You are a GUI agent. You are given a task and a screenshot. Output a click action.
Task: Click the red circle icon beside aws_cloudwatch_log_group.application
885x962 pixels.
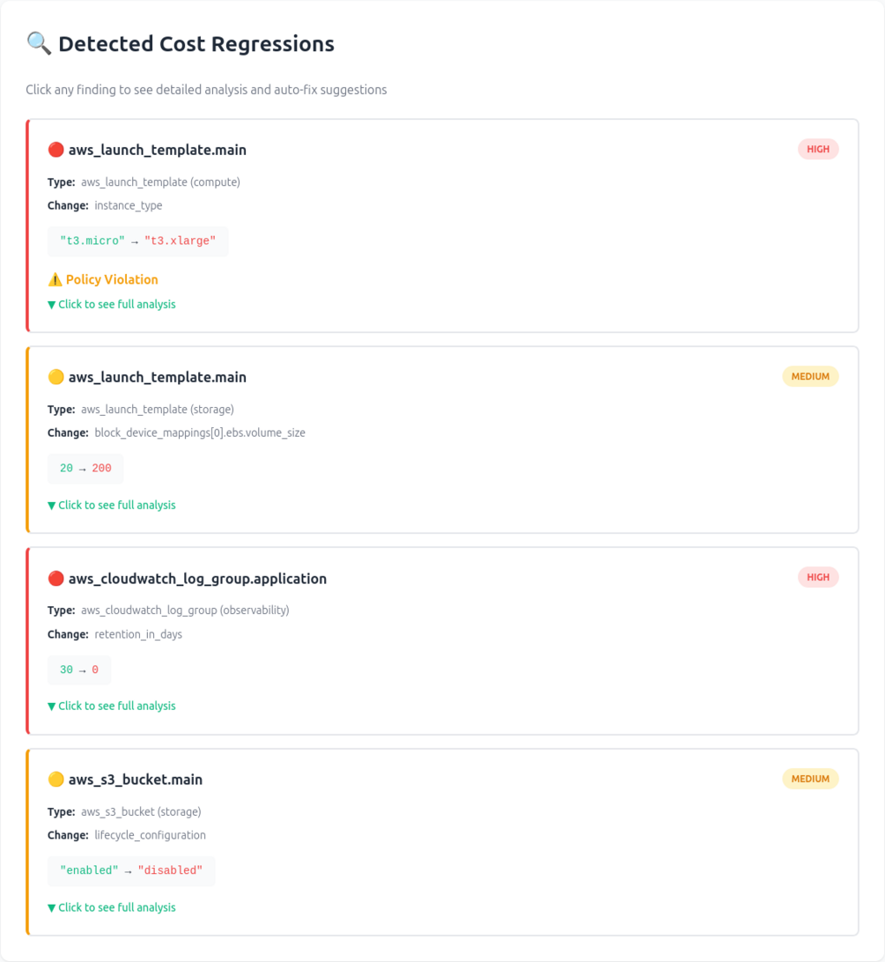[55, 579]
